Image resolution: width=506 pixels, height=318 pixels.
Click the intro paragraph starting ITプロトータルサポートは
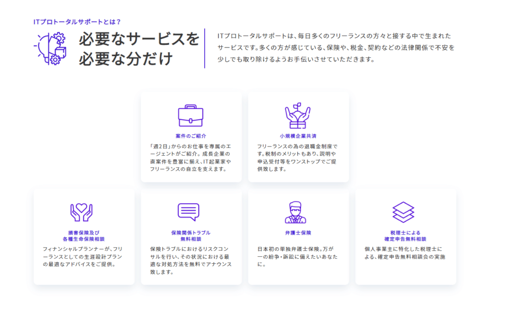coord(336,48)
